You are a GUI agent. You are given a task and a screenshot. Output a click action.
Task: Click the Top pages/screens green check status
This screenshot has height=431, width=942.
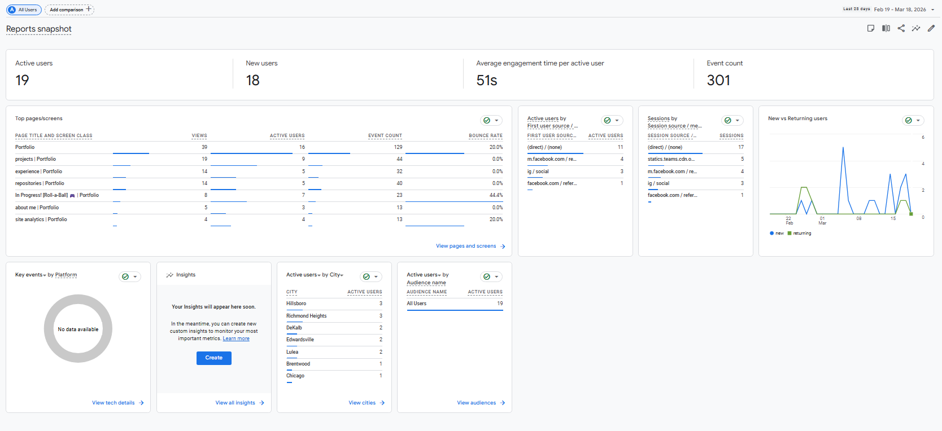[x=487, y=120]
